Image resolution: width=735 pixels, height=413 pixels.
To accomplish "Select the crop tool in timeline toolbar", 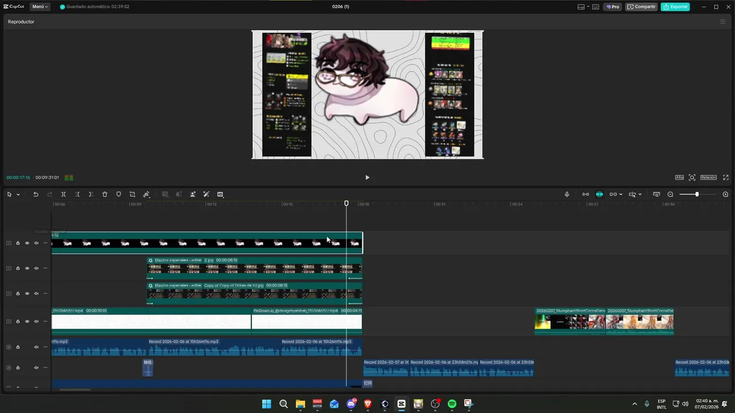I will [x=132, y=194].
